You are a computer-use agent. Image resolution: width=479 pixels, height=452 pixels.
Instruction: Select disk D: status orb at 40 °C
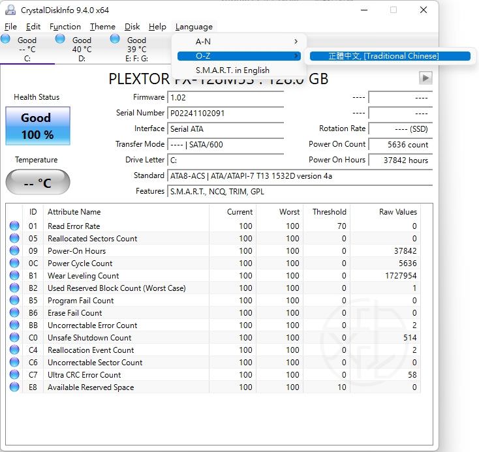61,40
